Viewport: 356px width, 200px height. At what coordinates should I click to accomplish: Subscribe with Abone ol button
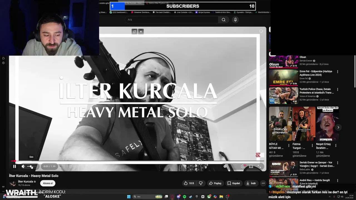[x=48, y=183]
